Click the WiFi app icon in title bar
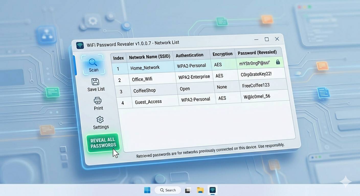 [x=80, y=45]
